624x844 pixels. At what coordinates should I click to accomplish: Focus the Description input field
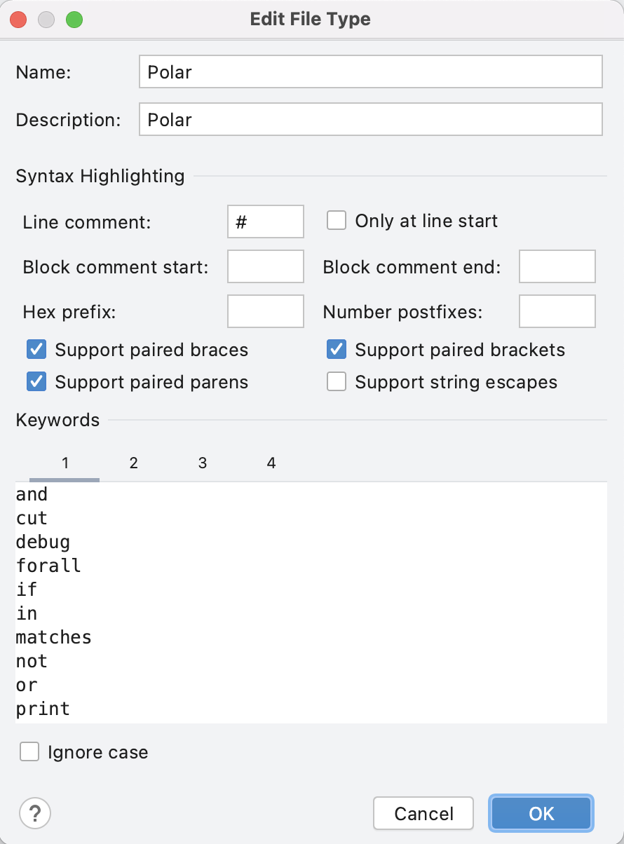(370, 119)
